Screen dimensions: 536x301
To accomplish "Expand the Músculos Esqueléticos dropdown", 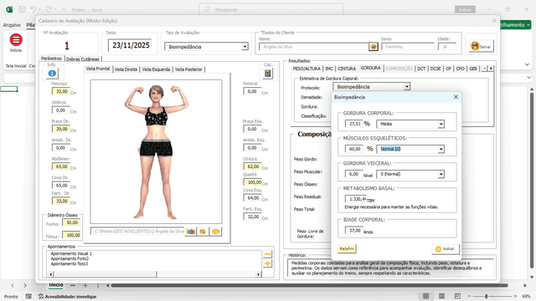I will (441, 149).
